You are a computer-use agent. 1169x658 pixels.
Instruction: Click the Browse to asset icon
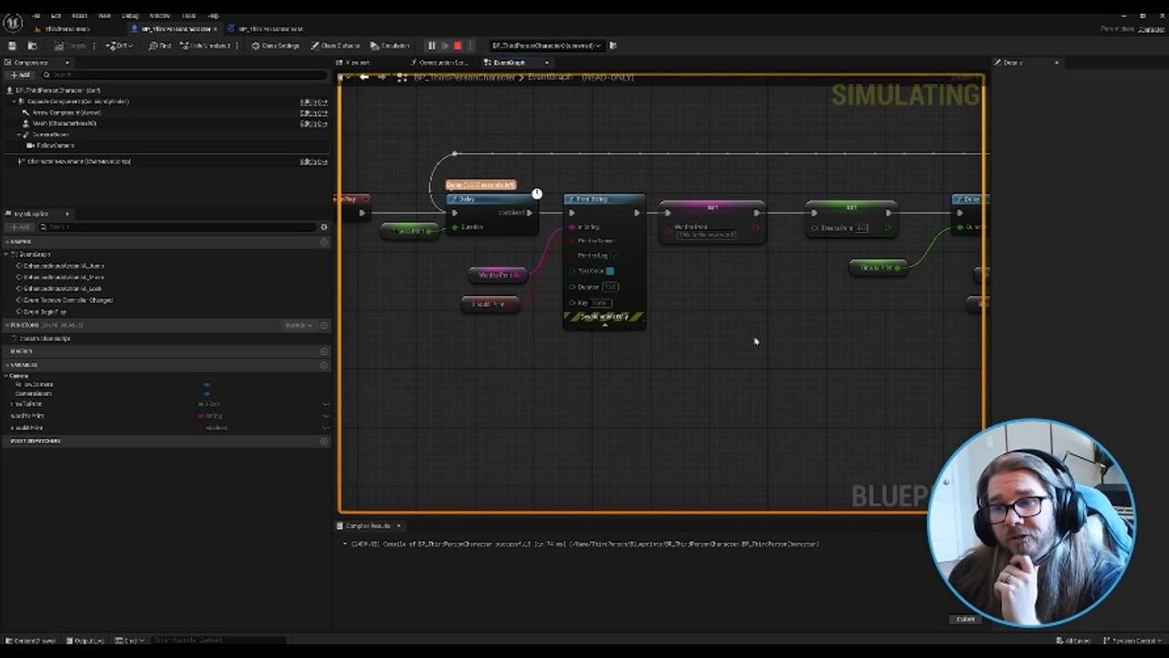32,46
